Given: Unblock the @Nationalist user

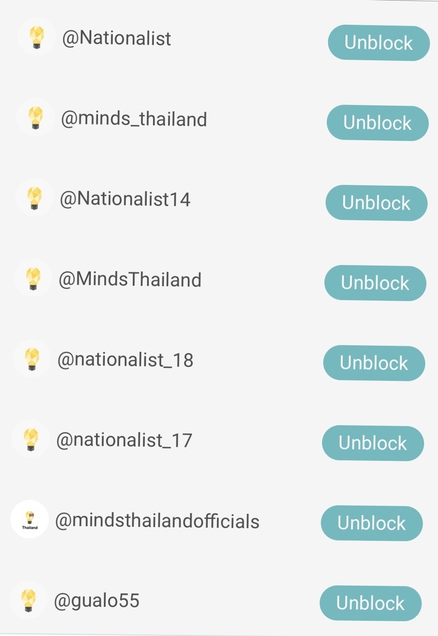Looking at the screenshot, I should [378, 43].
